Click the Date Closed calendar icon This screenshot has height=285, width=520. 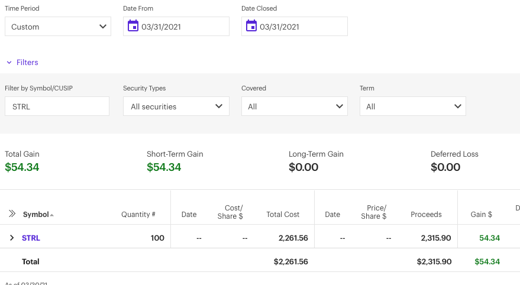click(x=251, y=26)
